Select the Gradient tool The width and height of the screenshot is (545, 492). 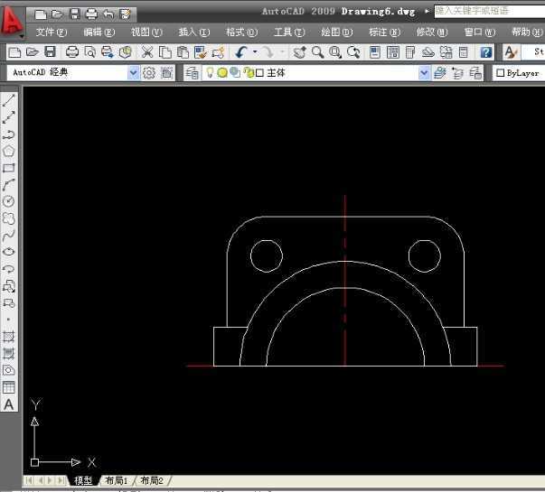[x=9, y=354]
